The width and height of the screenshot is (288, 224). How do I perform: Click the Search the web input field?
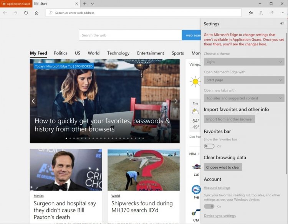[130, 35]
